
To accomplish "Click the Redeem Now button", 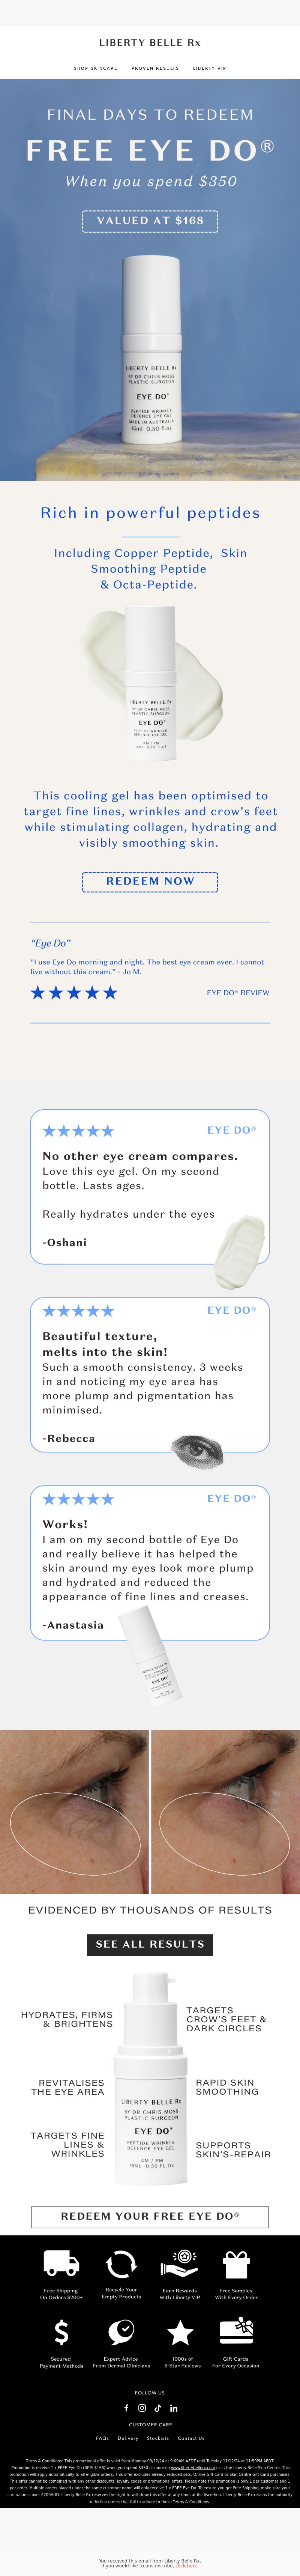I will [x=150, y=881].
